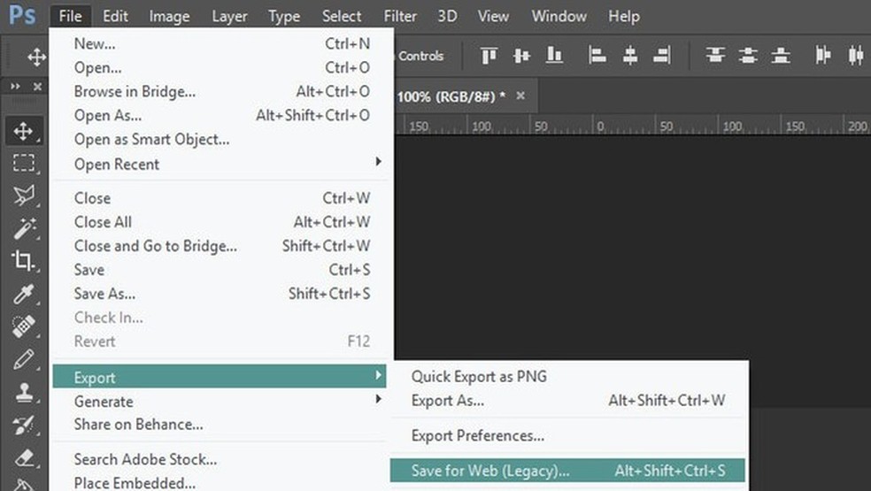Click the document tab title
The image size is (871, 491).
click(x=451, y=96)
